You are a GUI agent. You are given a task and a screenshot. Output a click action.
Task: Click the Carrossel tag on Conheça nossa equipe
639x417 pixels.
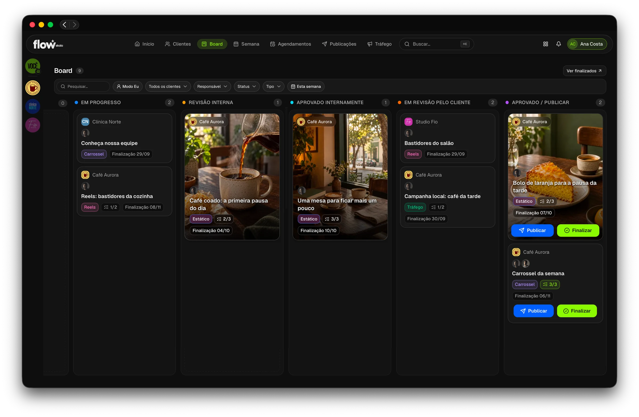point(94,154)
